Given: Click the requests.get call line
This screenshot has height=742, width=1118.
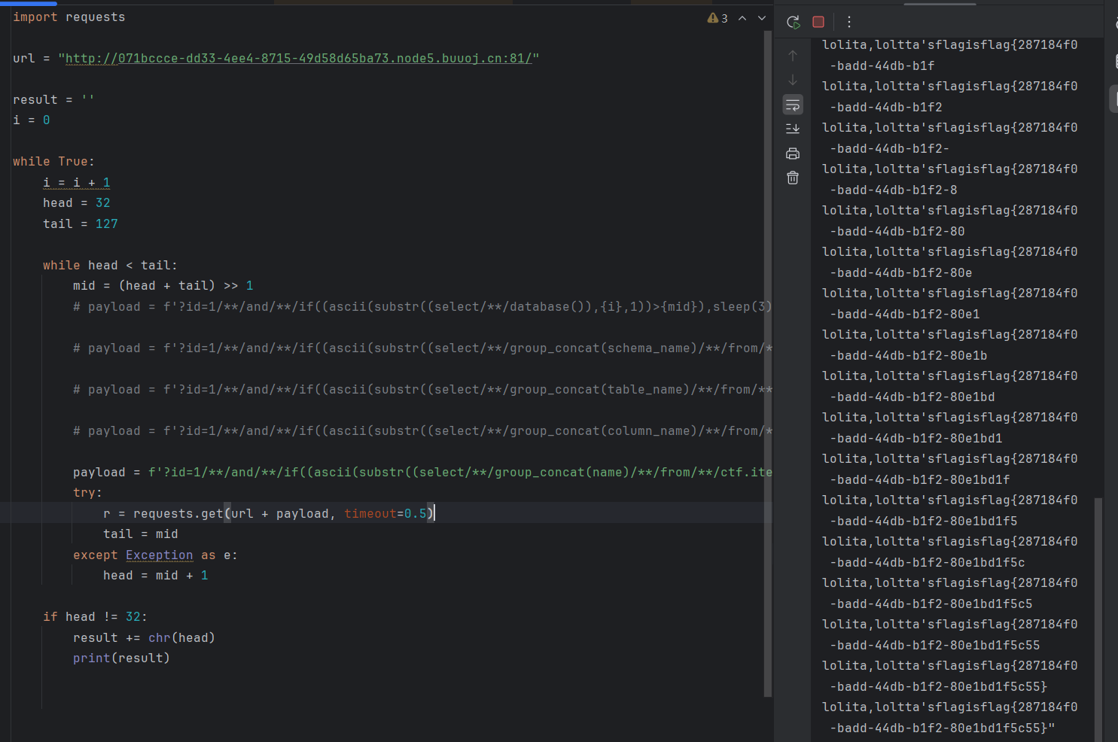Looking at the screenshot, I should click(x=269, y=514).
